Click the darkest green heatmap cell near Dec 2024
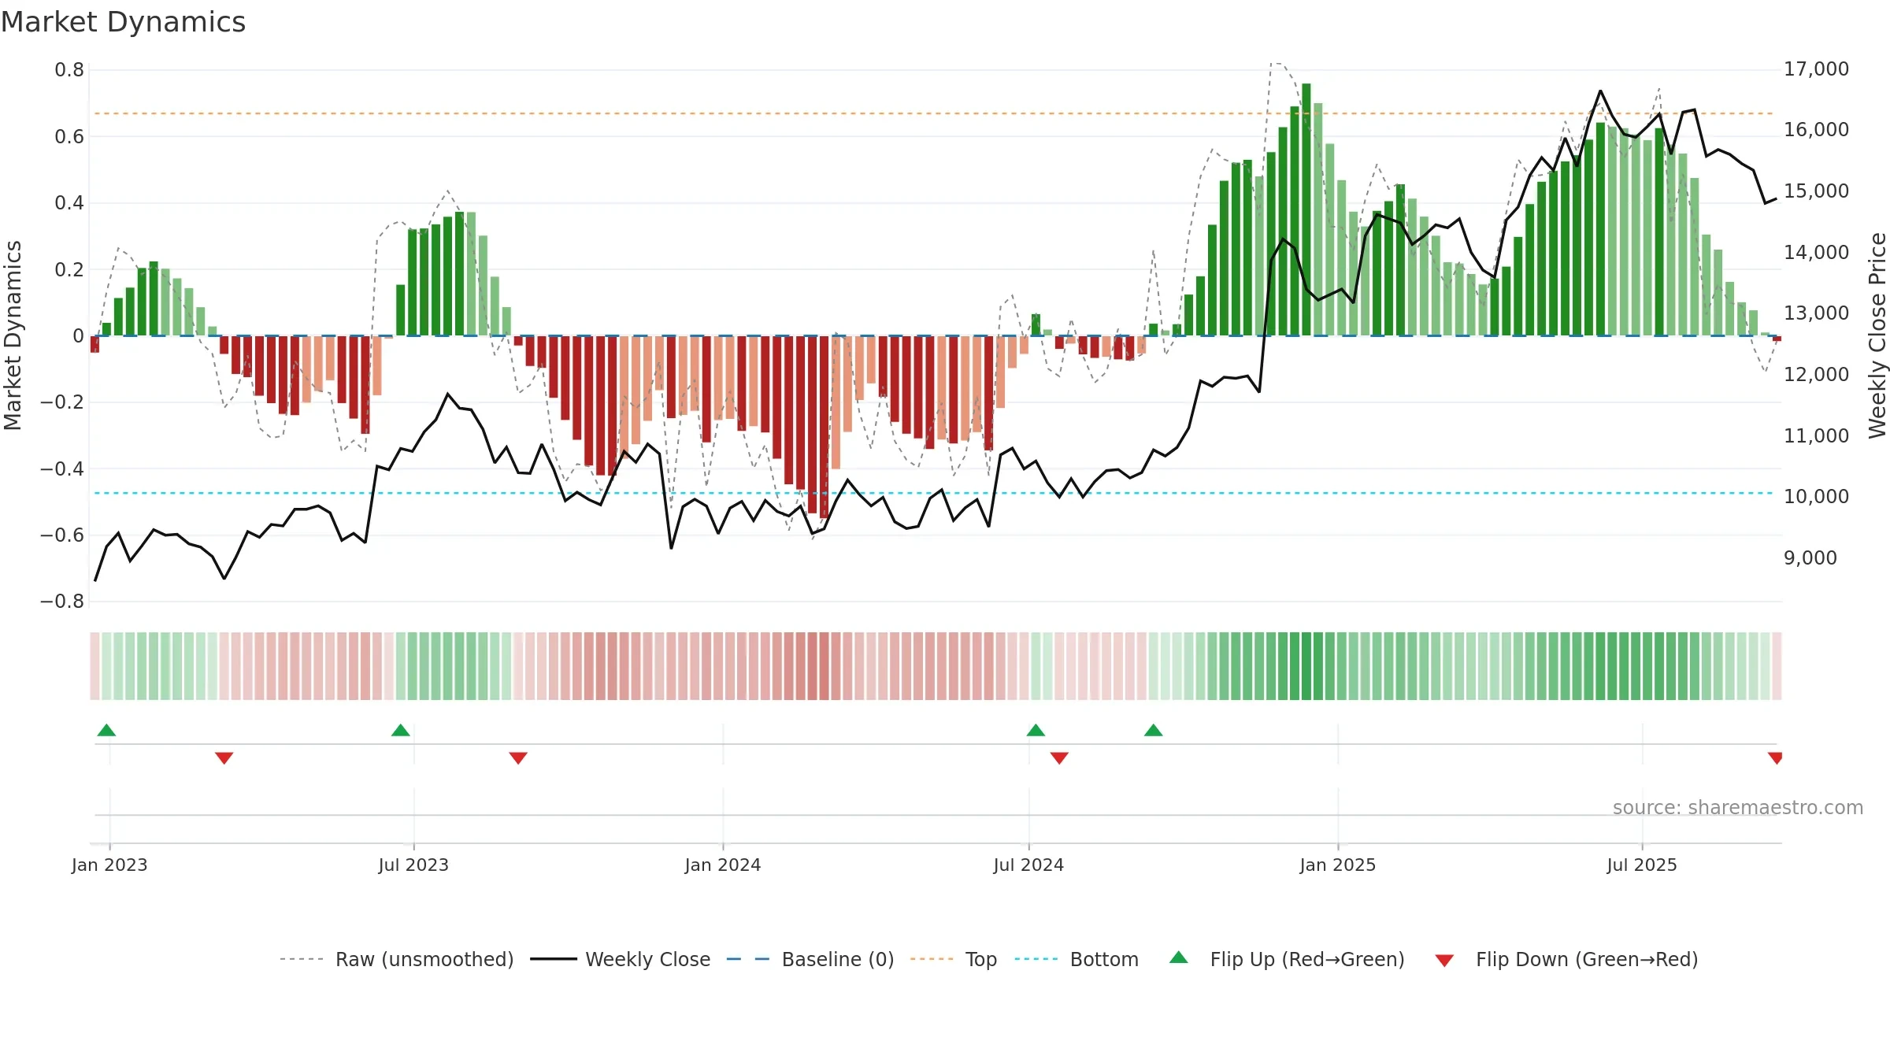1890x1063 pixels. (1306, 666)
